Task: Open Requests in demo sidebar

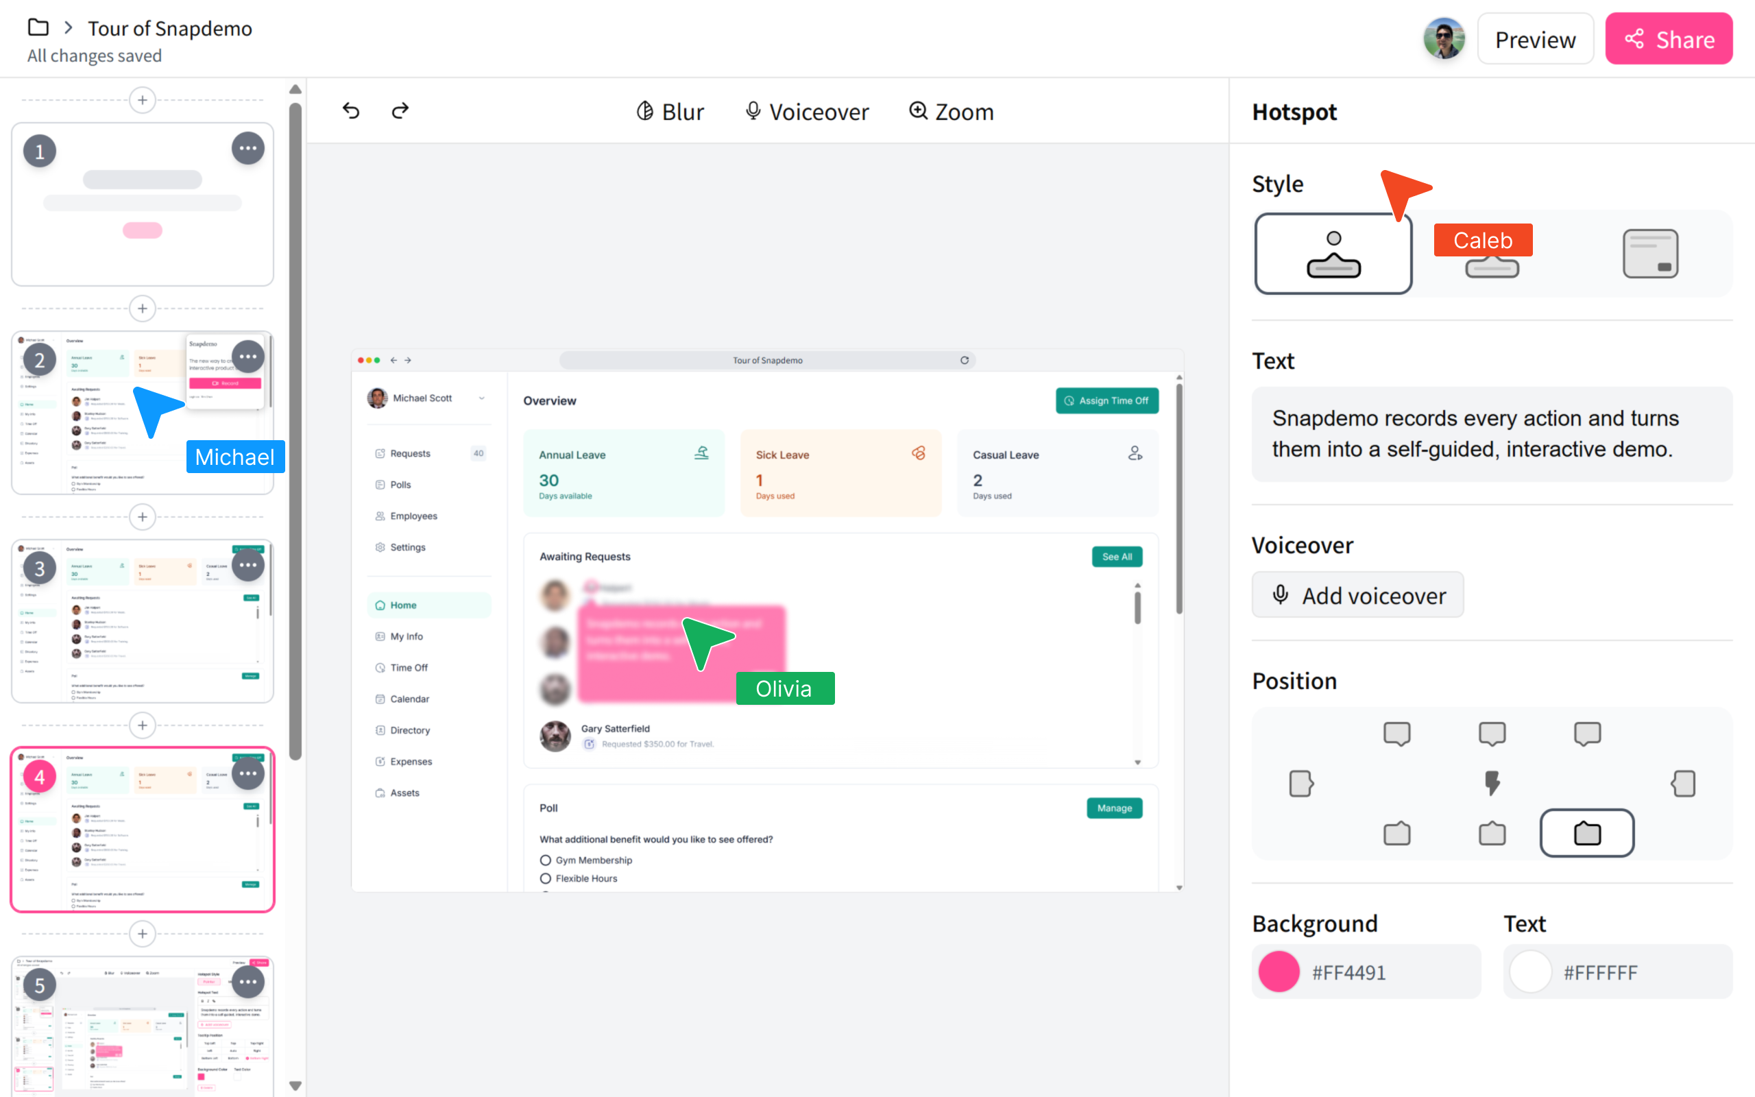Action: click(x=429, y=453)
